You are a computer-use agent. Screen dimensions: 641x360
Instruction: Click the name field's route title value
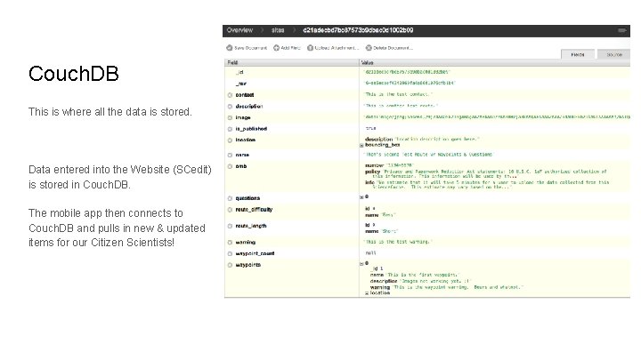pyautogui.click(x=429, y=155)
